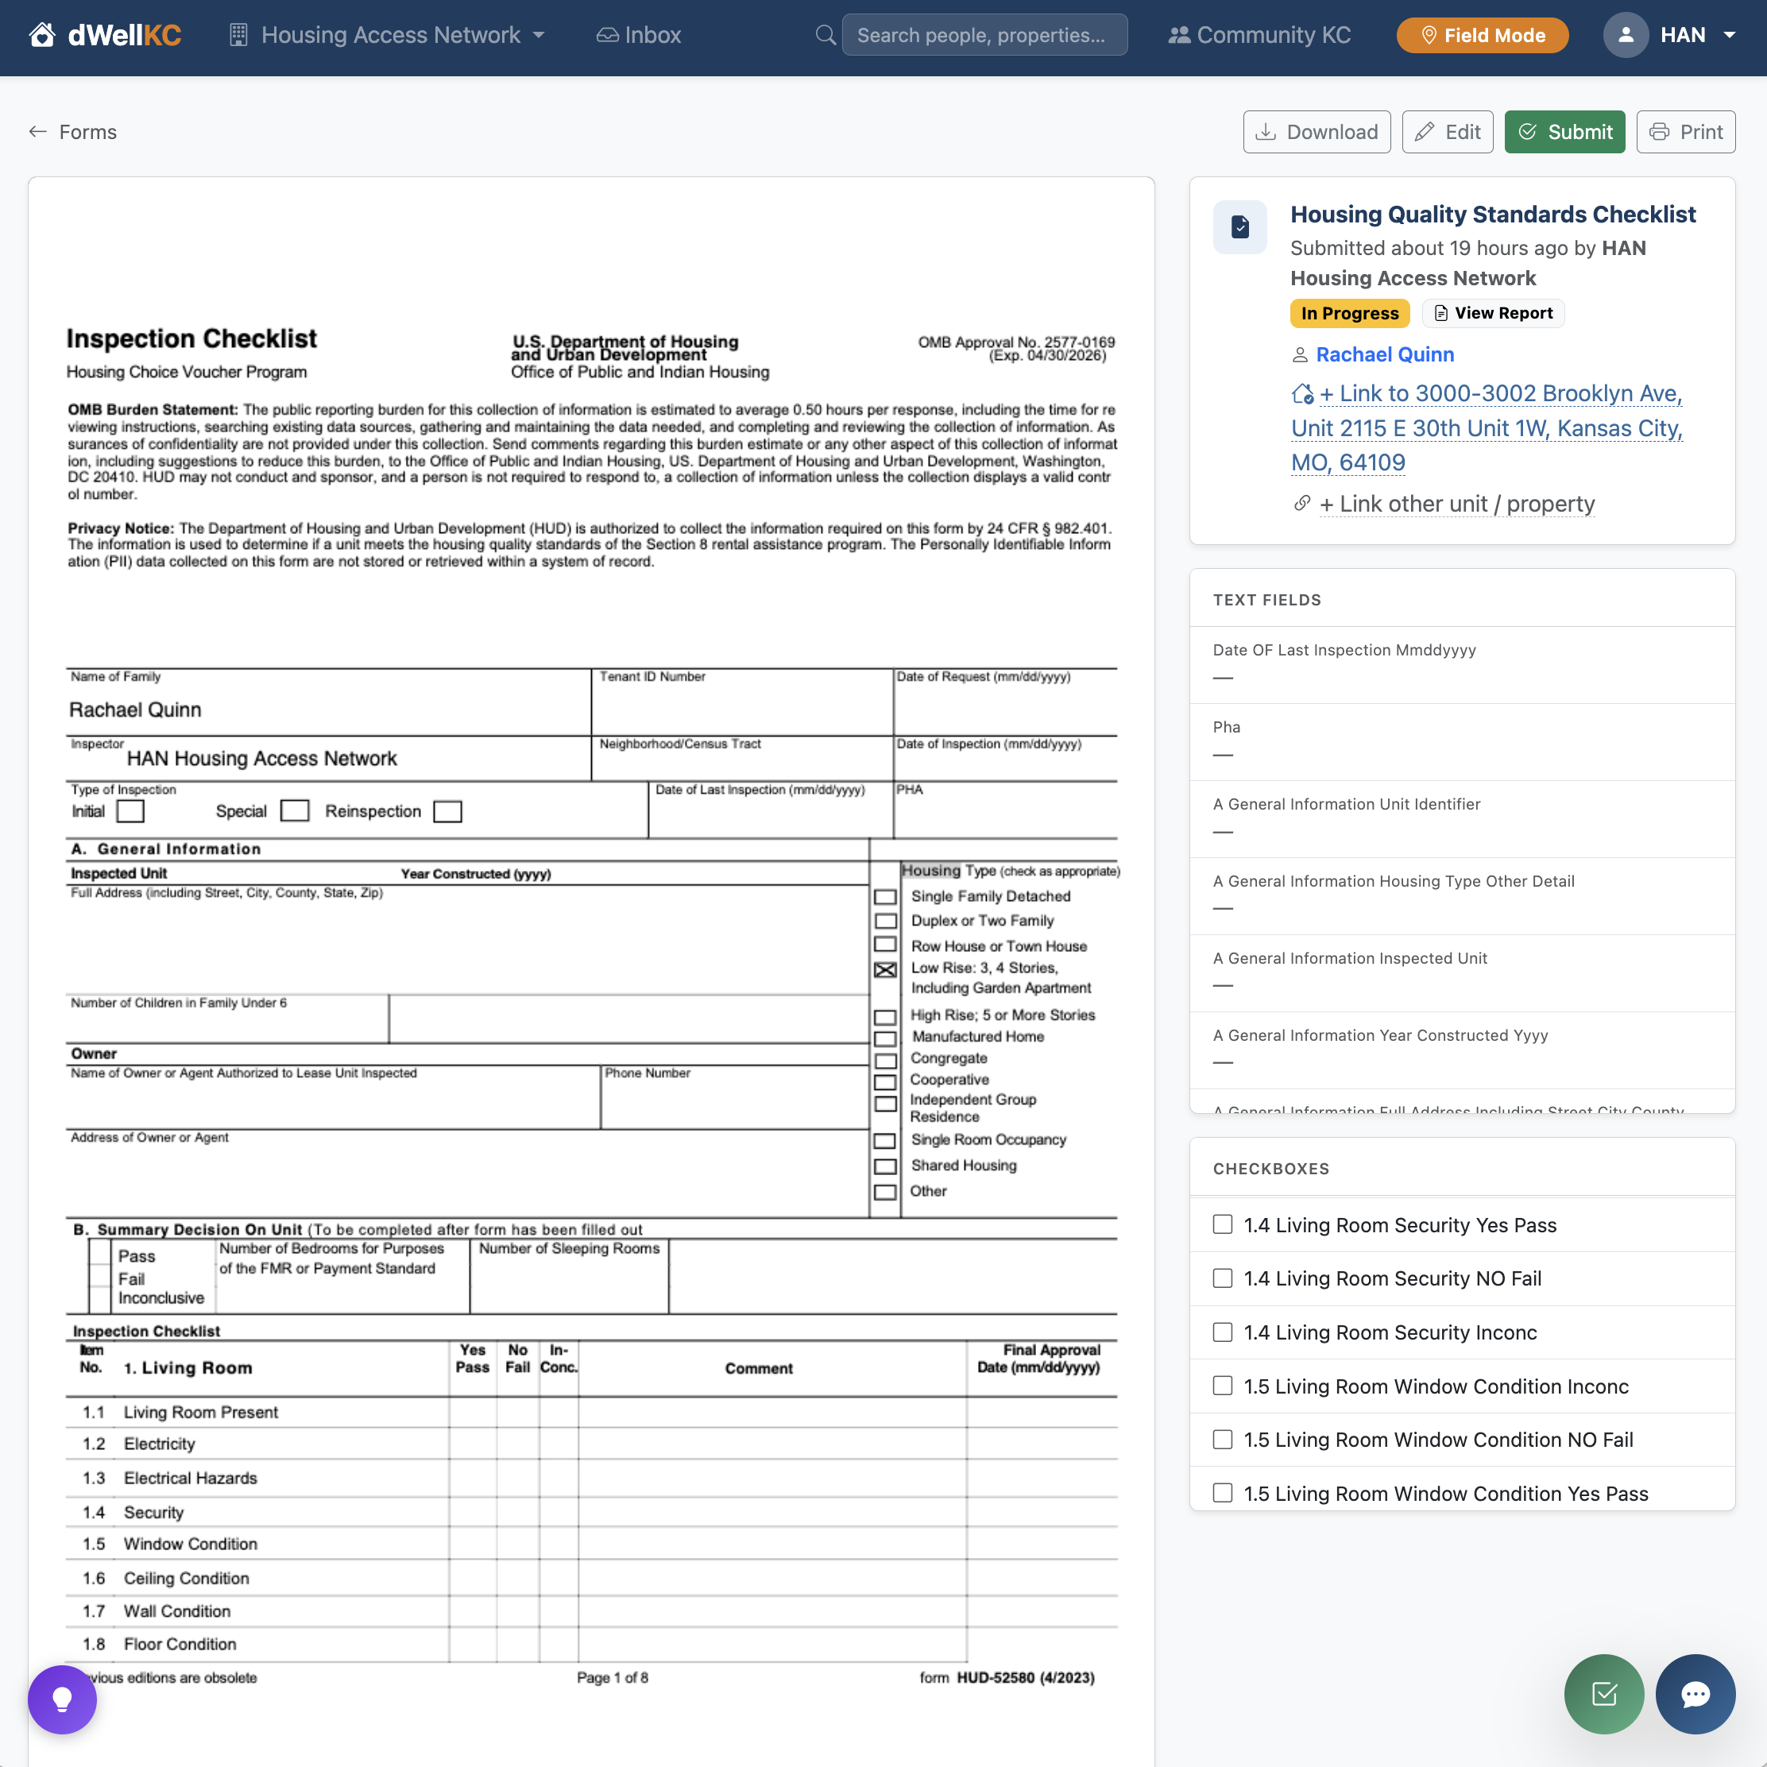Viewport: 1767px width, 1767px height.
Task: Open the purple lightbulb tips button
Action: 62,1699
